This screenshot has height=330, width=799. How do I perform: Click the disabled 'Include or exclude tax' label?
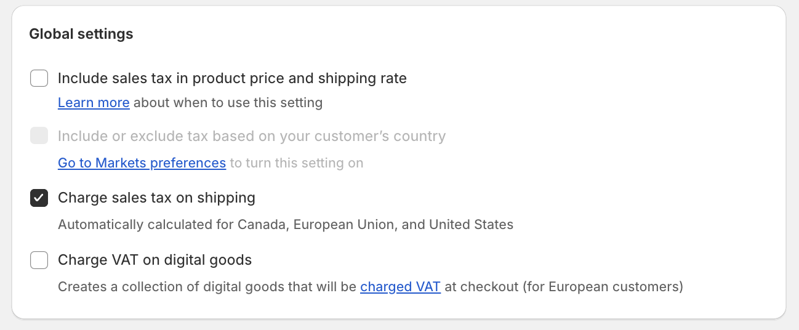[251, 136]
